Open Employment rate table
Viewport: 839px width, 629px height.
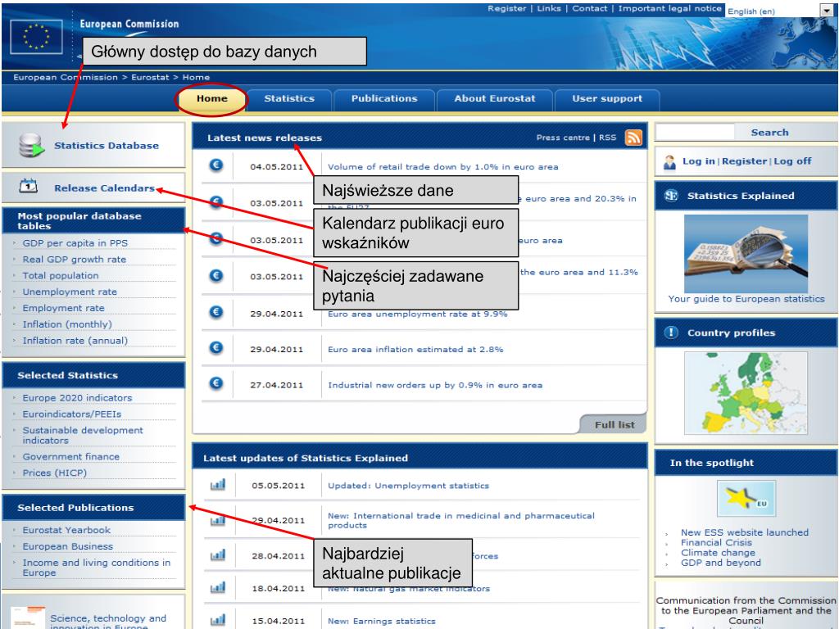click(x=63, y=308)
